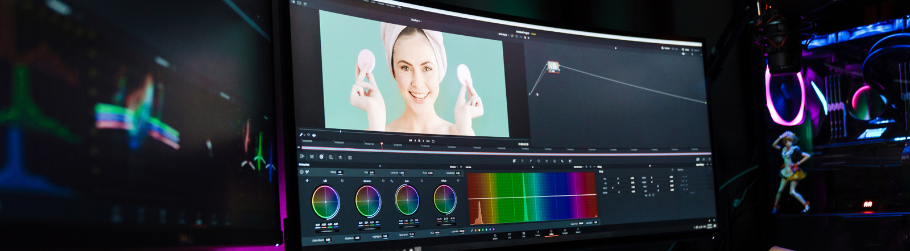Click the Offset color wheel

(x=445, y=198)
